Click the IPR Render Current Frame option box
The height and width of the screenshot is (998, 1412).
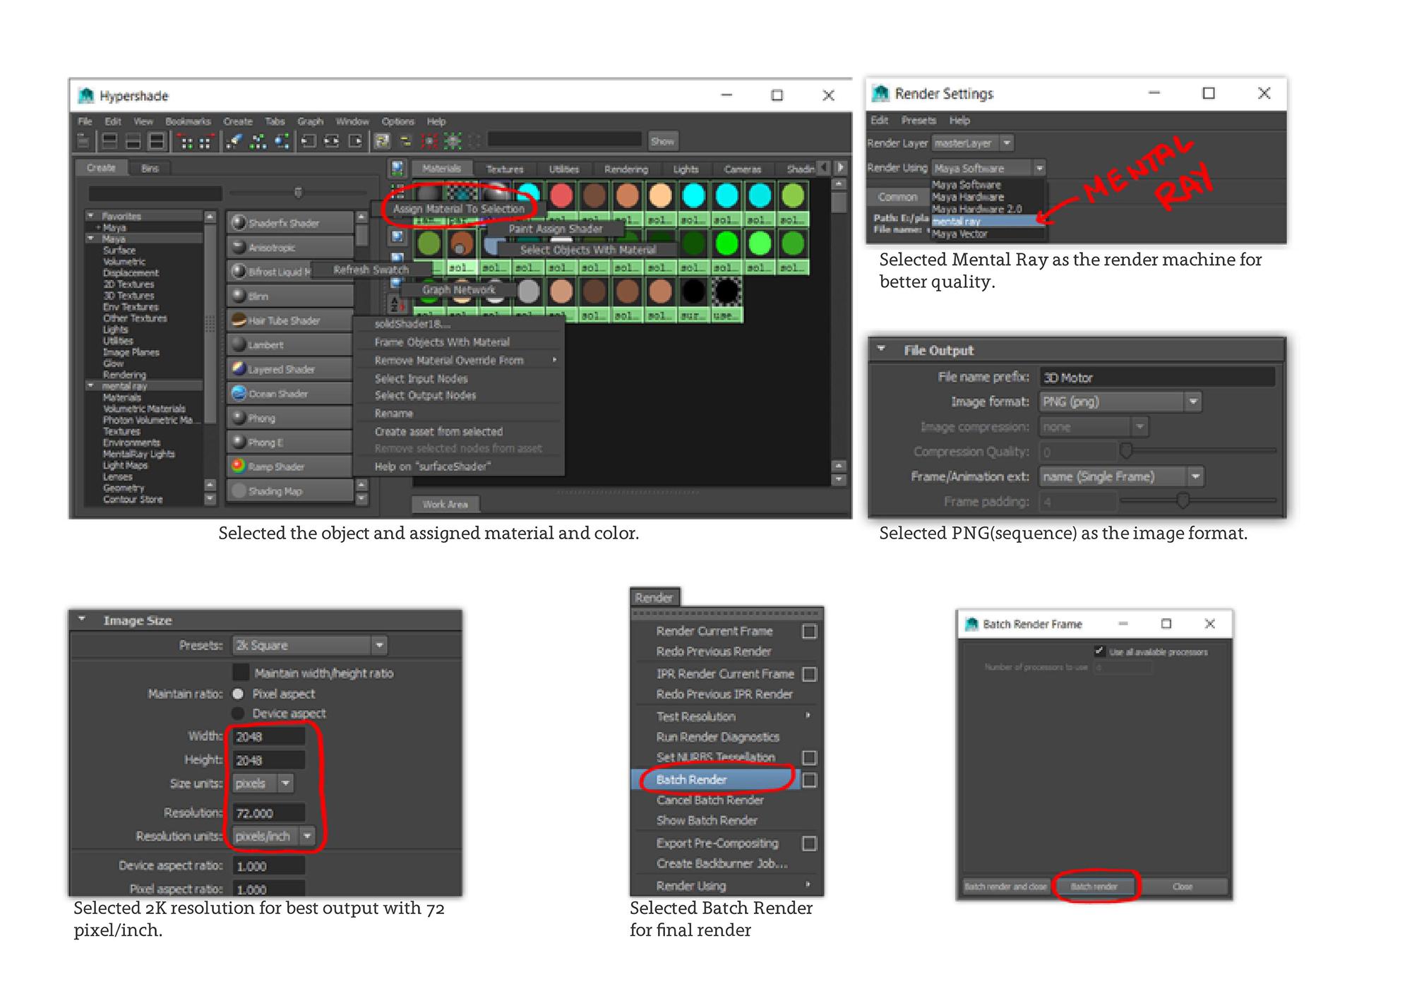click(810, 674)
